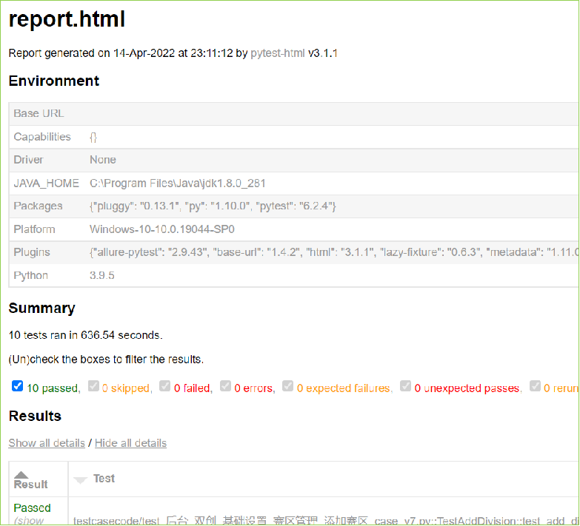Screen dimensions: 580x526
Task: Click the JAVA_HOME path value
Action: pyautogui.click(x=178, y=183)
